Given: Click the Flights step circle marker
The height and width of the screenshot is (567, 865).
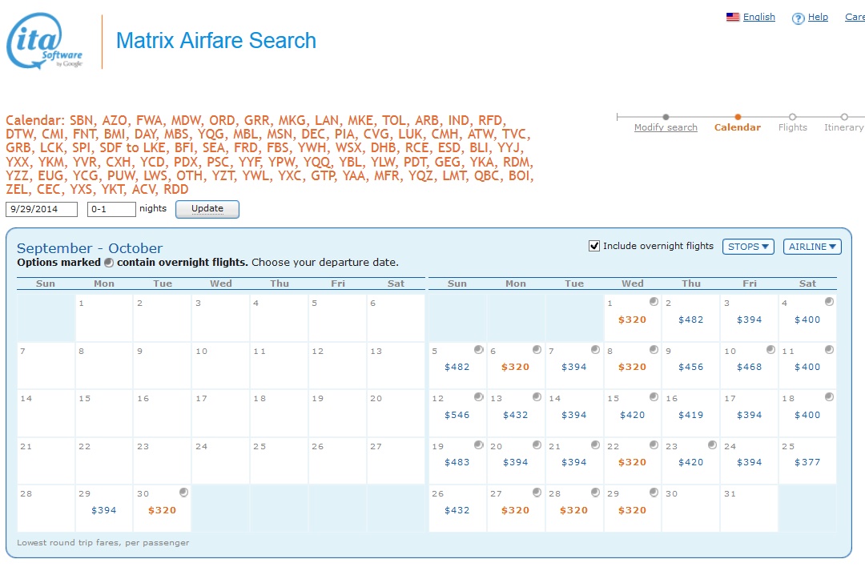Looking at the screenshot, I should (x=792, y=117).
